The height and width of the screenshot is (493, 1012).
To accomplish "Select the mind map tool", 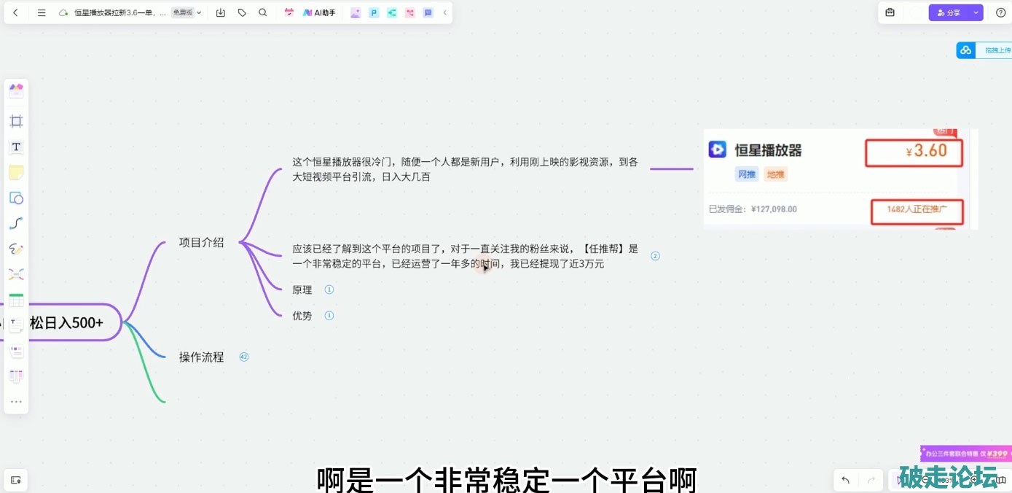I will pos(16,274).
